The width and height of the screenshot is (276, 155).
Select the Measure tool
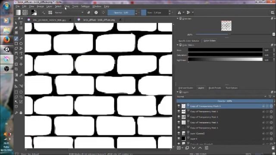click(21, 86)
